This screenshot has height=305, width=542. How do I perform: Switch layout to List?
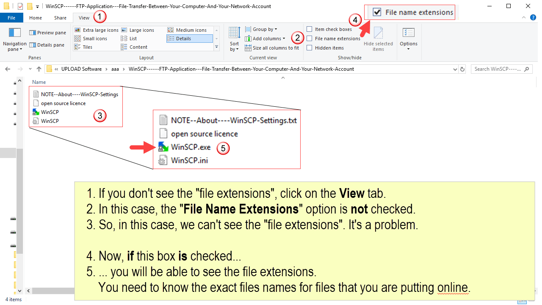[x=129, y=39]
